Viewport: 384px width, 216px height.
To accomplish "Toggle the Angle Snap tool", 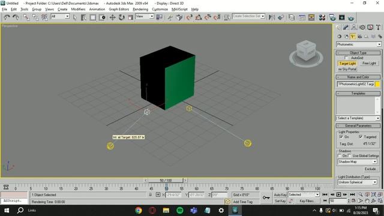I will [199, 17].
